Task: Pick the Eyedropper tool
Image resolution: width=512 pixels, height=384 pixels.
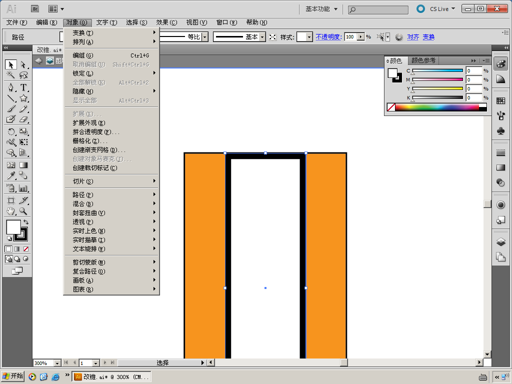Action: click(11, 175)
